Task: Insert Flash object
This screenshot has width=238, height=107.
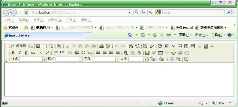Action: point(154,53)
